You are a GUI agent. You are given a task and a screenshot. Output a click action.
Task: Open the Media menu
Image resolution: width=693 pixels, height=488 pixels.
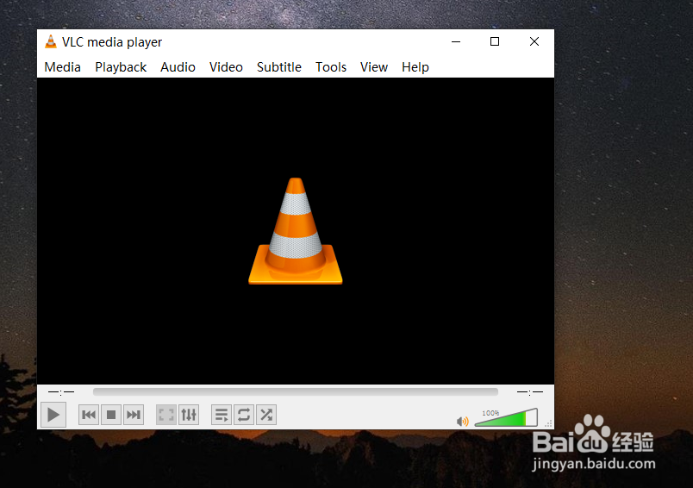click(x=63, y=67)
